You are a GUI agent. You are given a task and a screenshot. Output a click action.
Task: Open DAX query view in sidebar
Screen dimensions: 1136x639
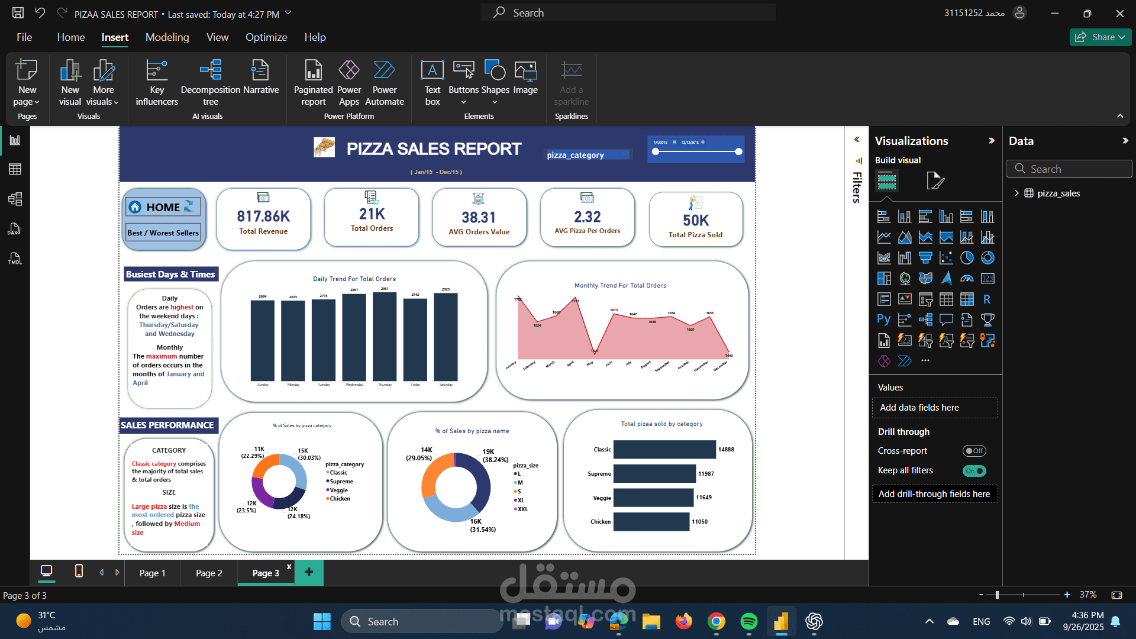(x=15, y=229)
